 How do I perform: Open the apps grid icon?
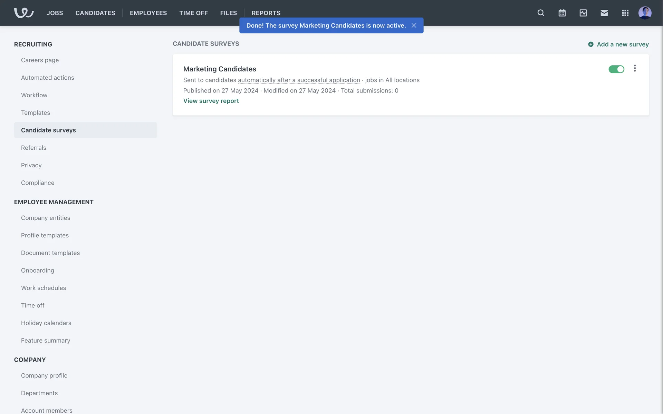[x=625, y=13]
